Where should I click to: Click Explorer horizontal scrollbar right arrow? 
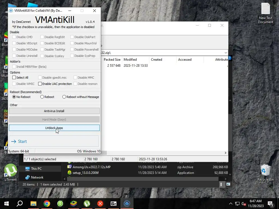(x=225, y=179)
